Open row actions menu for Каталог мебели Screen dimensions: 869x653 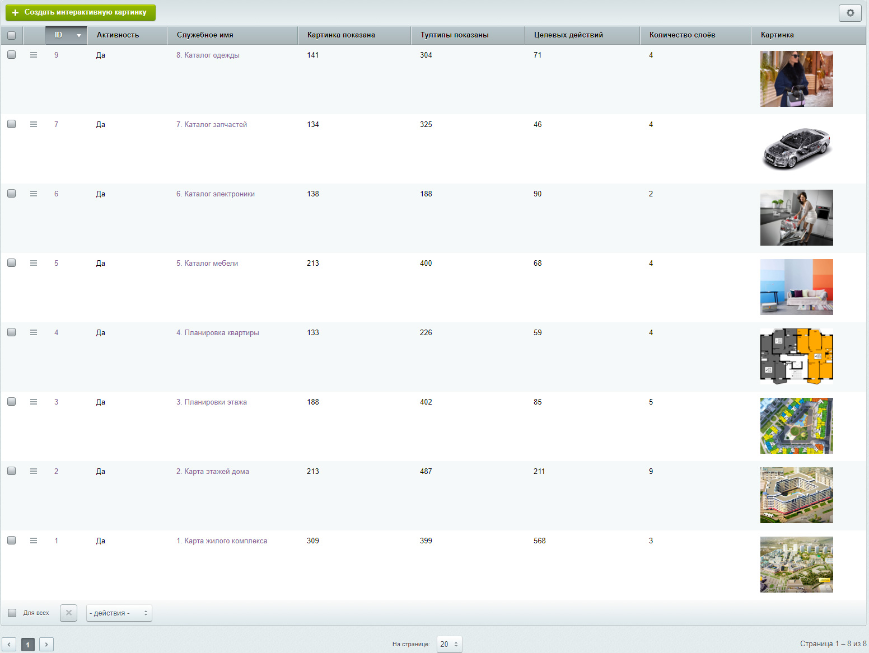(34, 263)
